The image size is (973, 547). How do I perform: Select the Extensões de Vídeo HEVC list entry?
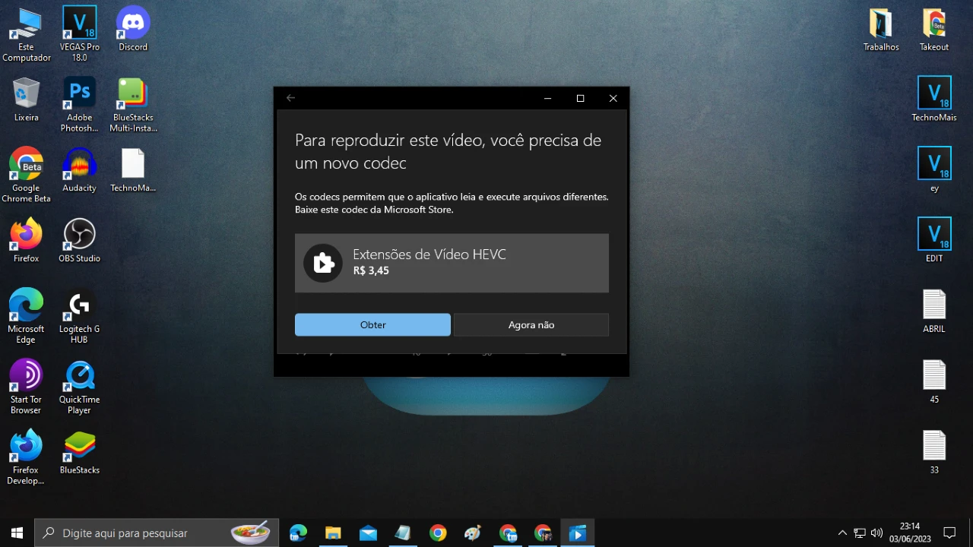[452, 263]
